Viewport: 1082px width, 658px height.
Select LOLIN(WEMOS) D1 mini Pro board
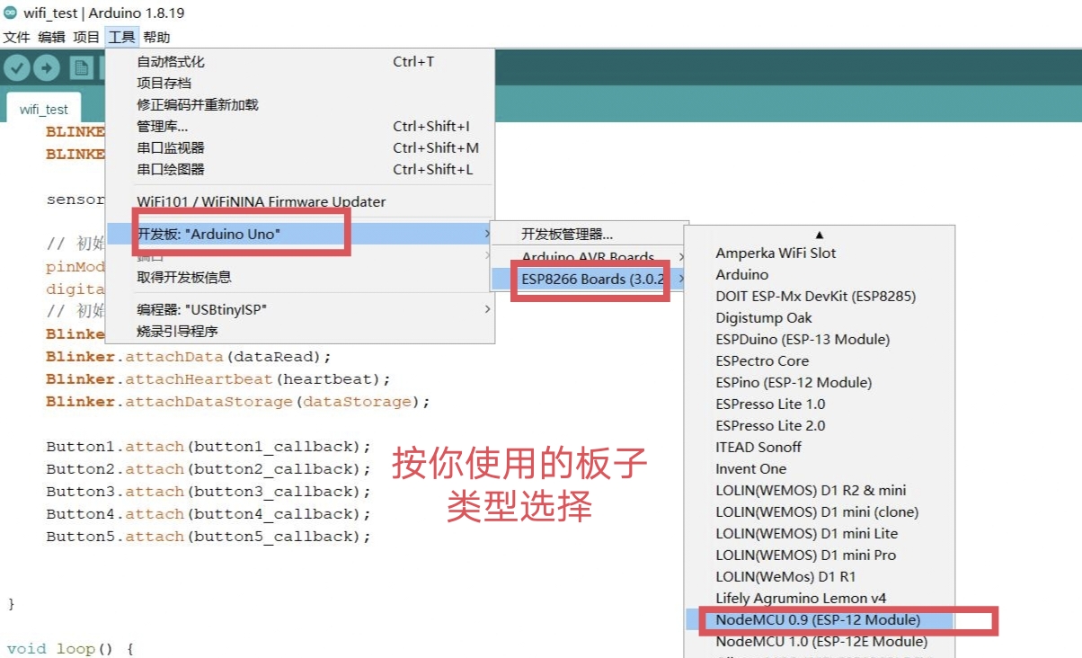(819, 555)
